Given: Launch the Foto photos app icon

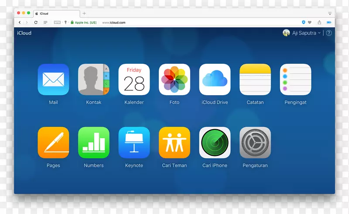Looking at the screenshot, I should (x=174, y=79).
